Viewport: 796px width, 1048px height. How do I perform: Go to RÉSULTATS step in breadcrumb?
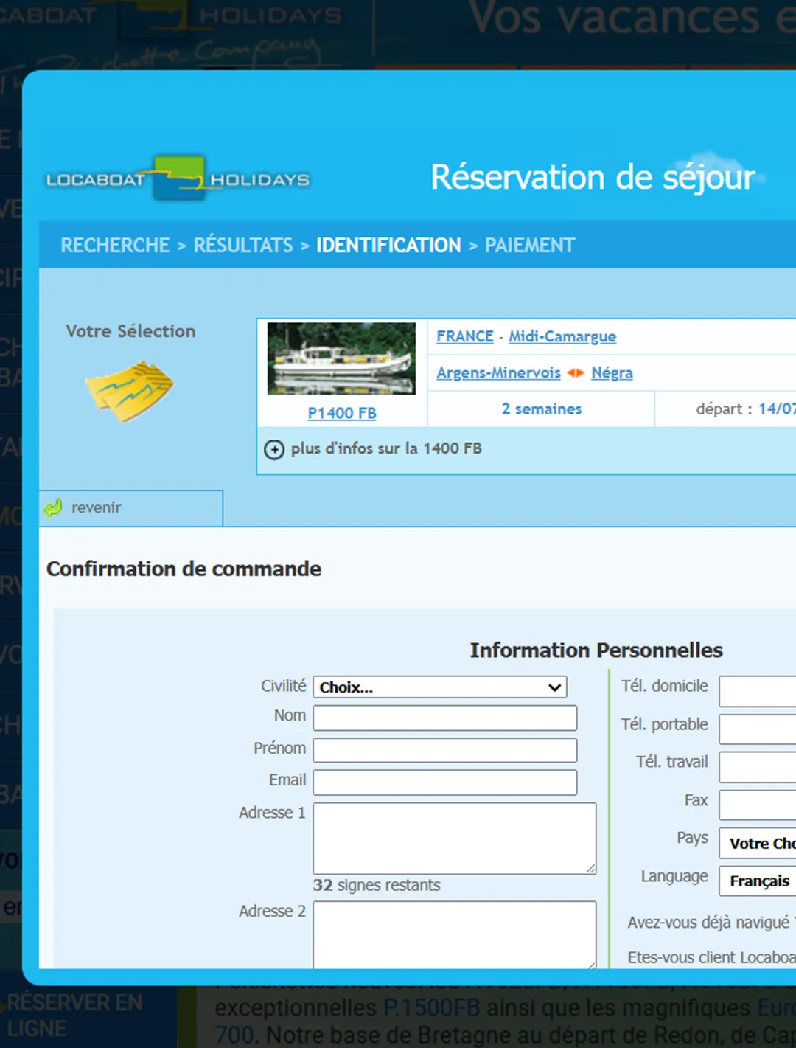click(243, 245)
